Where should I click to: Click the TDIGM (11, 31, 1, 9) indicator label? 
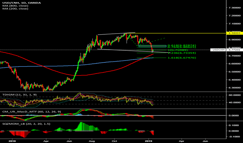coord(19,95)
